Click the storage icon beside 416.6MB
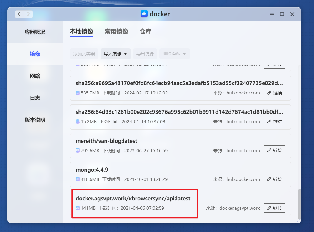The width and height of the screenshot is (314, 232). [78, 179]
